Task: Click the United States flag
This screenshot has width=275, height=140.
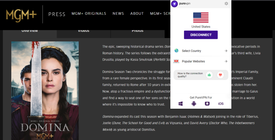Action: 201,17
